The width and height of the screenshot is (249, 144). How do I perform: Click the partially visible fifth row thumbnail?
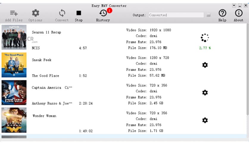[14, 137]
